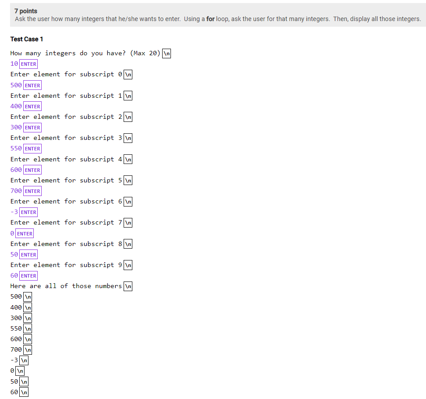Click the \n marker after subscript 9 prompt
The image size is (426, 399).
pyautogui.click(x=128, y=265)
